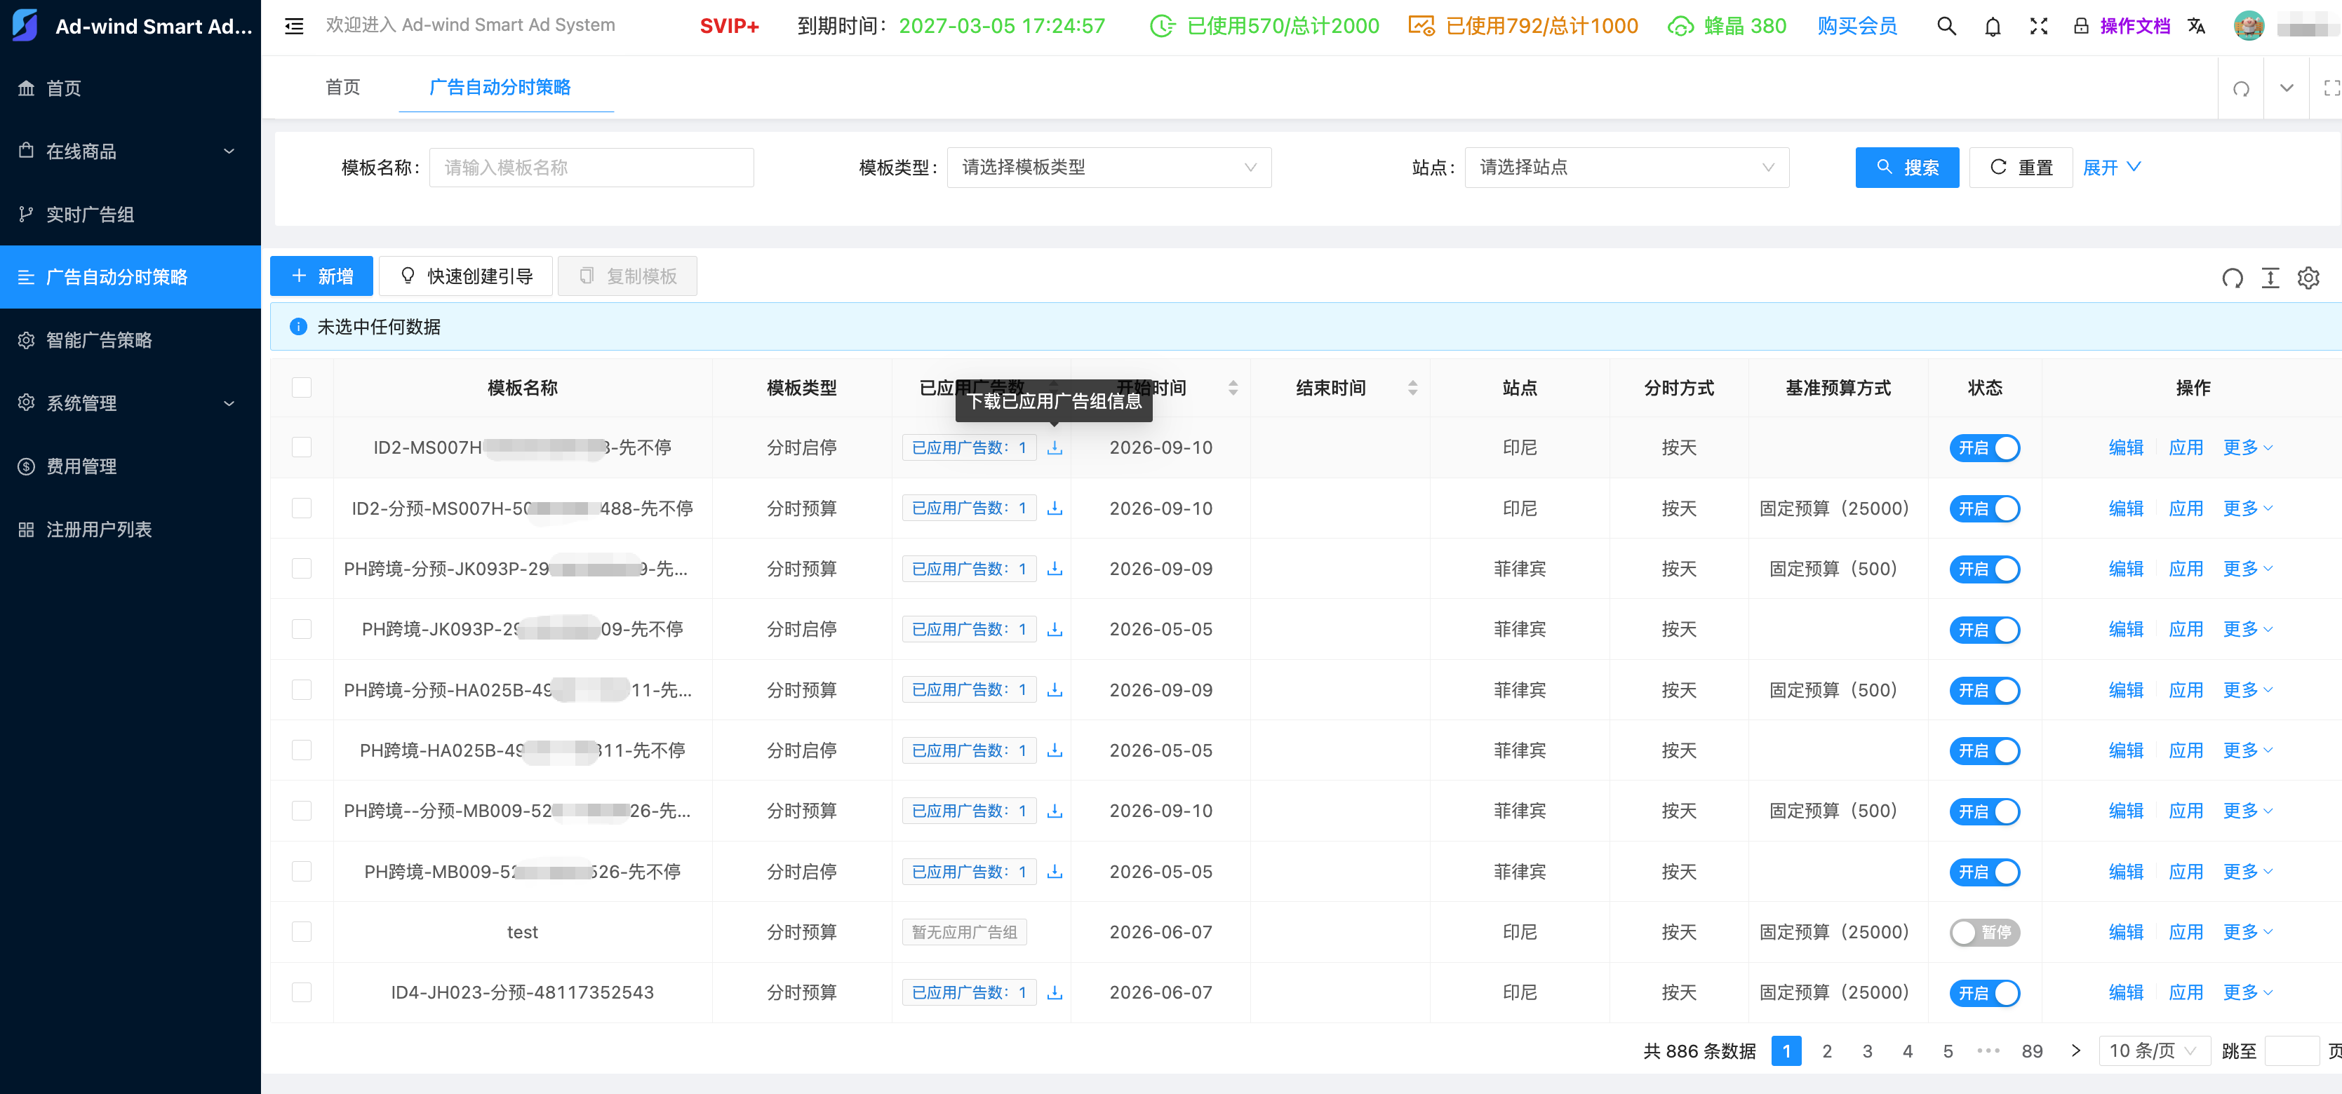
Task: Click the user avatar
Action: (x=2249, y=25)
